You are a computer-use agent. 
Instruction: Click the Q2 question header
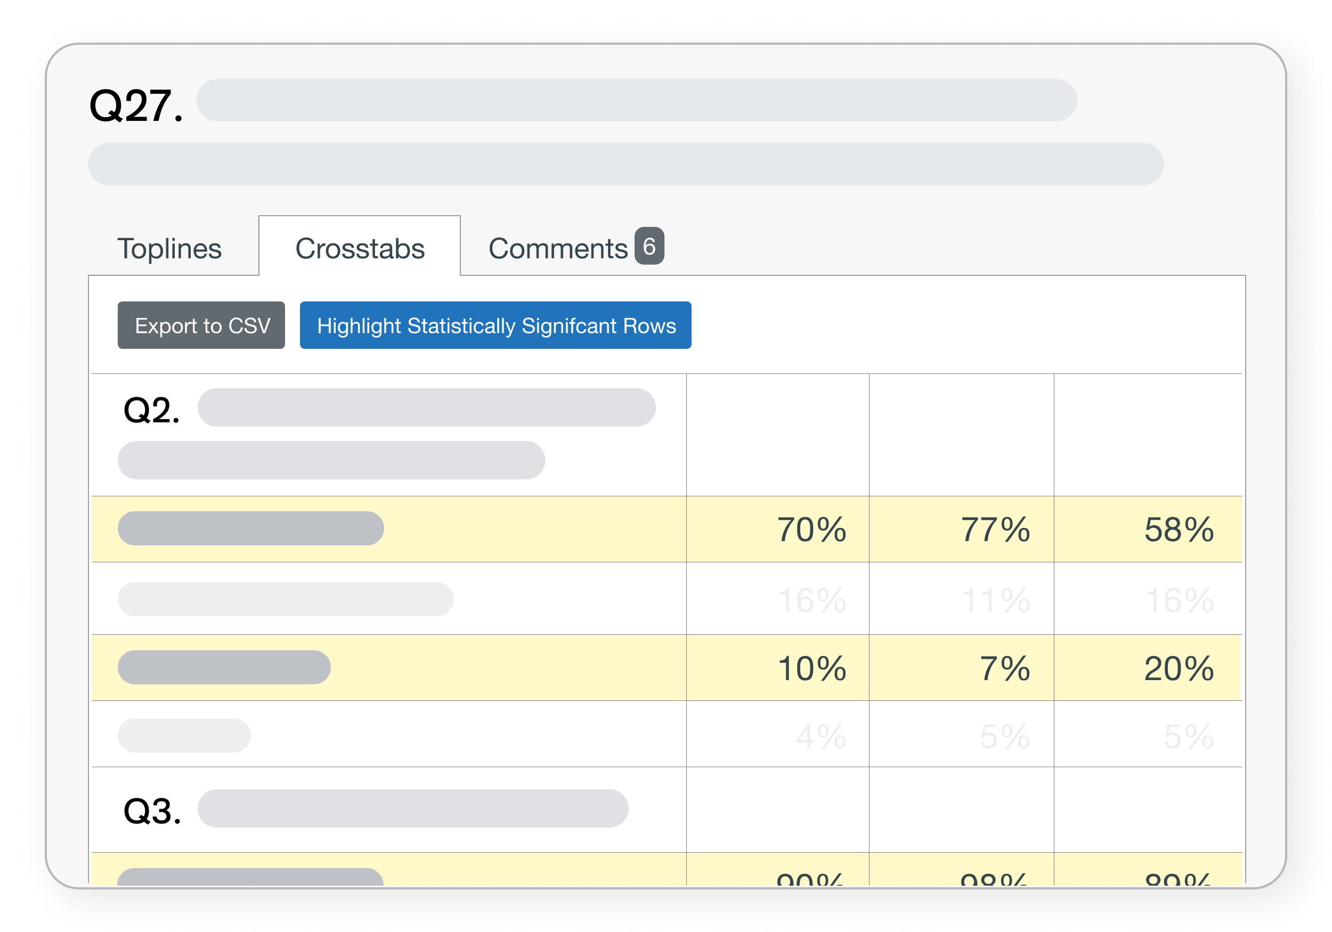(151, 411)
